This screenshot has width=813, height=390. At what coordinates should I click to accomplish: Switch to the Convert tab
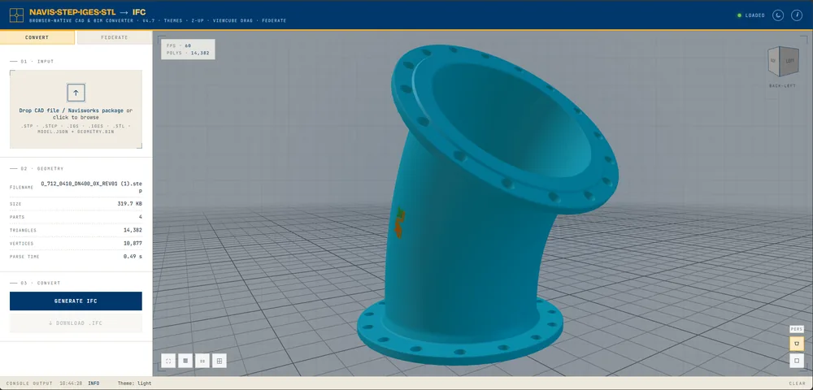coord(37,37)
